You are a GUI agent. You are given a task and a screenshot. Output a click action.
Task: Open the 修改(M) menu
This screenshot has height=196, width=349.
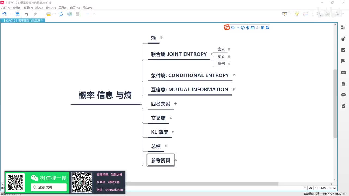click(x=51, y=8)
